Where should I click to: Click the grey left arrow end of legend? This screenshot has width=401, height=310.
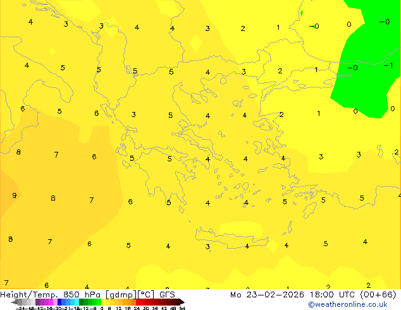[14, 302]
